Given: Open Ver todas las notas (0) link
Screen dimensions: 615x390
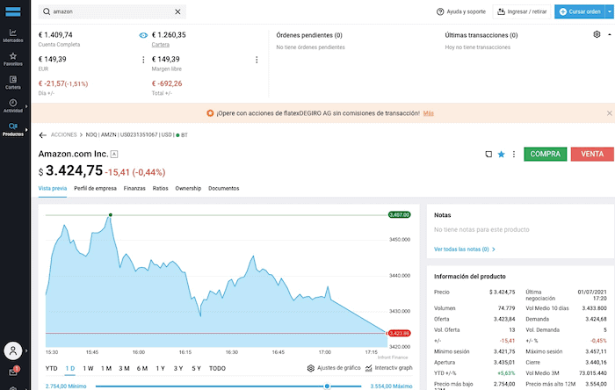Looking at the screenshot, I should coord(465,249).
